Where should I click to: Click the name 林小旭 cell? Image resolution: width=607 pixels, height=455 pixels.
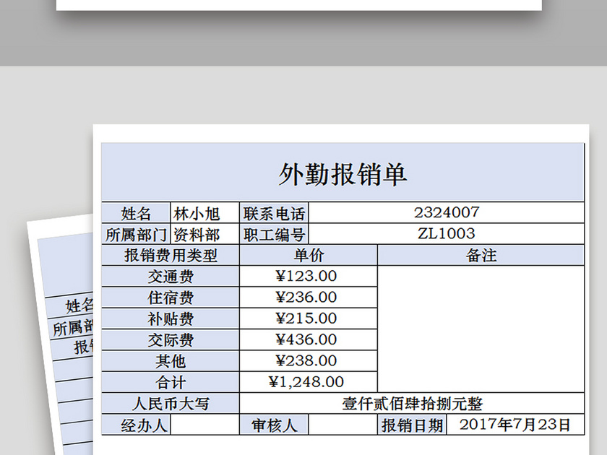[205, 212]
